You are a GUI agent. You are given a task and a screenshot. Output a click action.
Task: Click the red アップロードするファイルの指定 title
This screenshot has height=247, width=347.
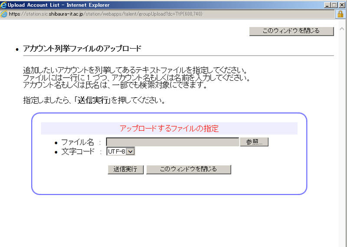[169, 128]
